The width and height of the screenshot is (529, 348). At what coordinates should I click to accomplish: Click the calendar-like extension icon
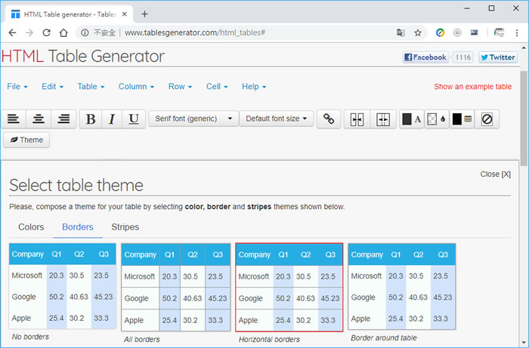click(x=499, y=32)
